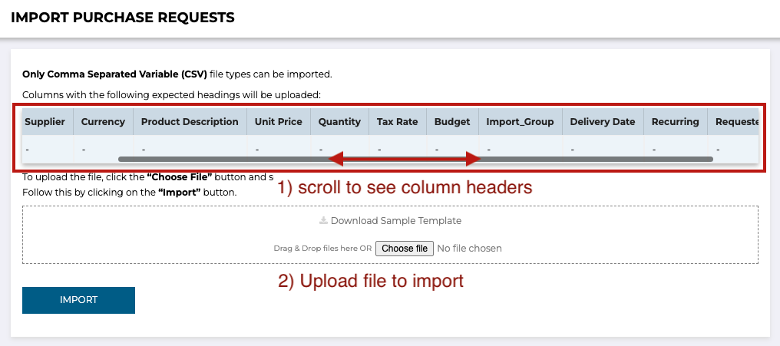Click the blue IMPORT button
780x346 pixels.
(78, 300)
